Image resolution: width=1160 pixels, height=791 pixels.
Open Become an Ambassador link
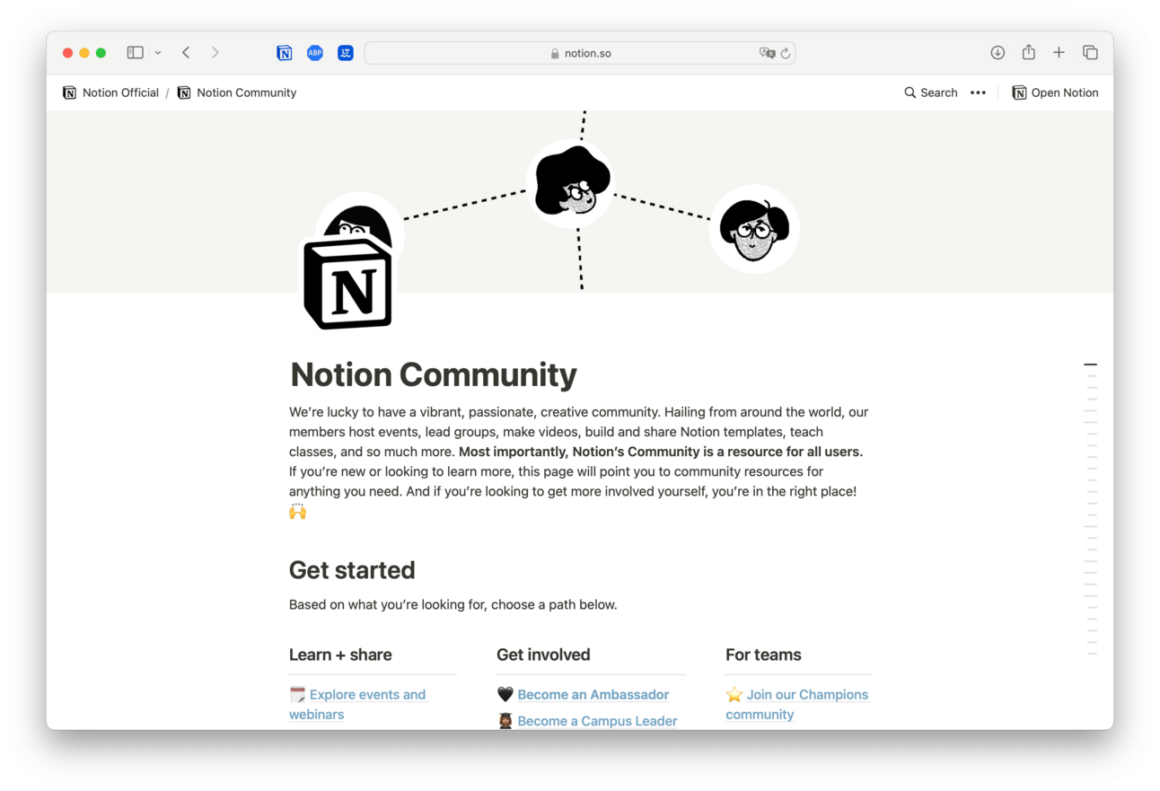[593, 694]
